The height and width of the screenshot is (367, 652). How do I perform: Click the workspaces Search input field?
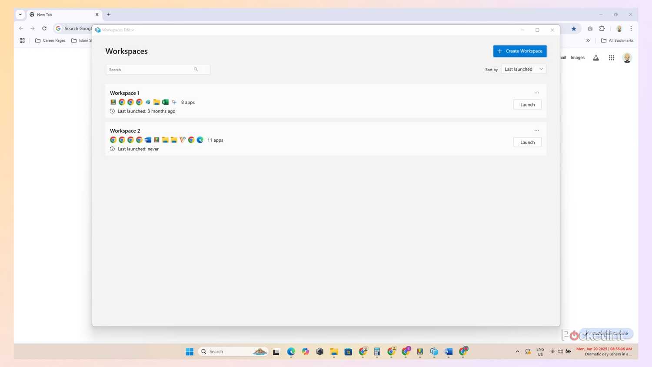coord(150,70)
